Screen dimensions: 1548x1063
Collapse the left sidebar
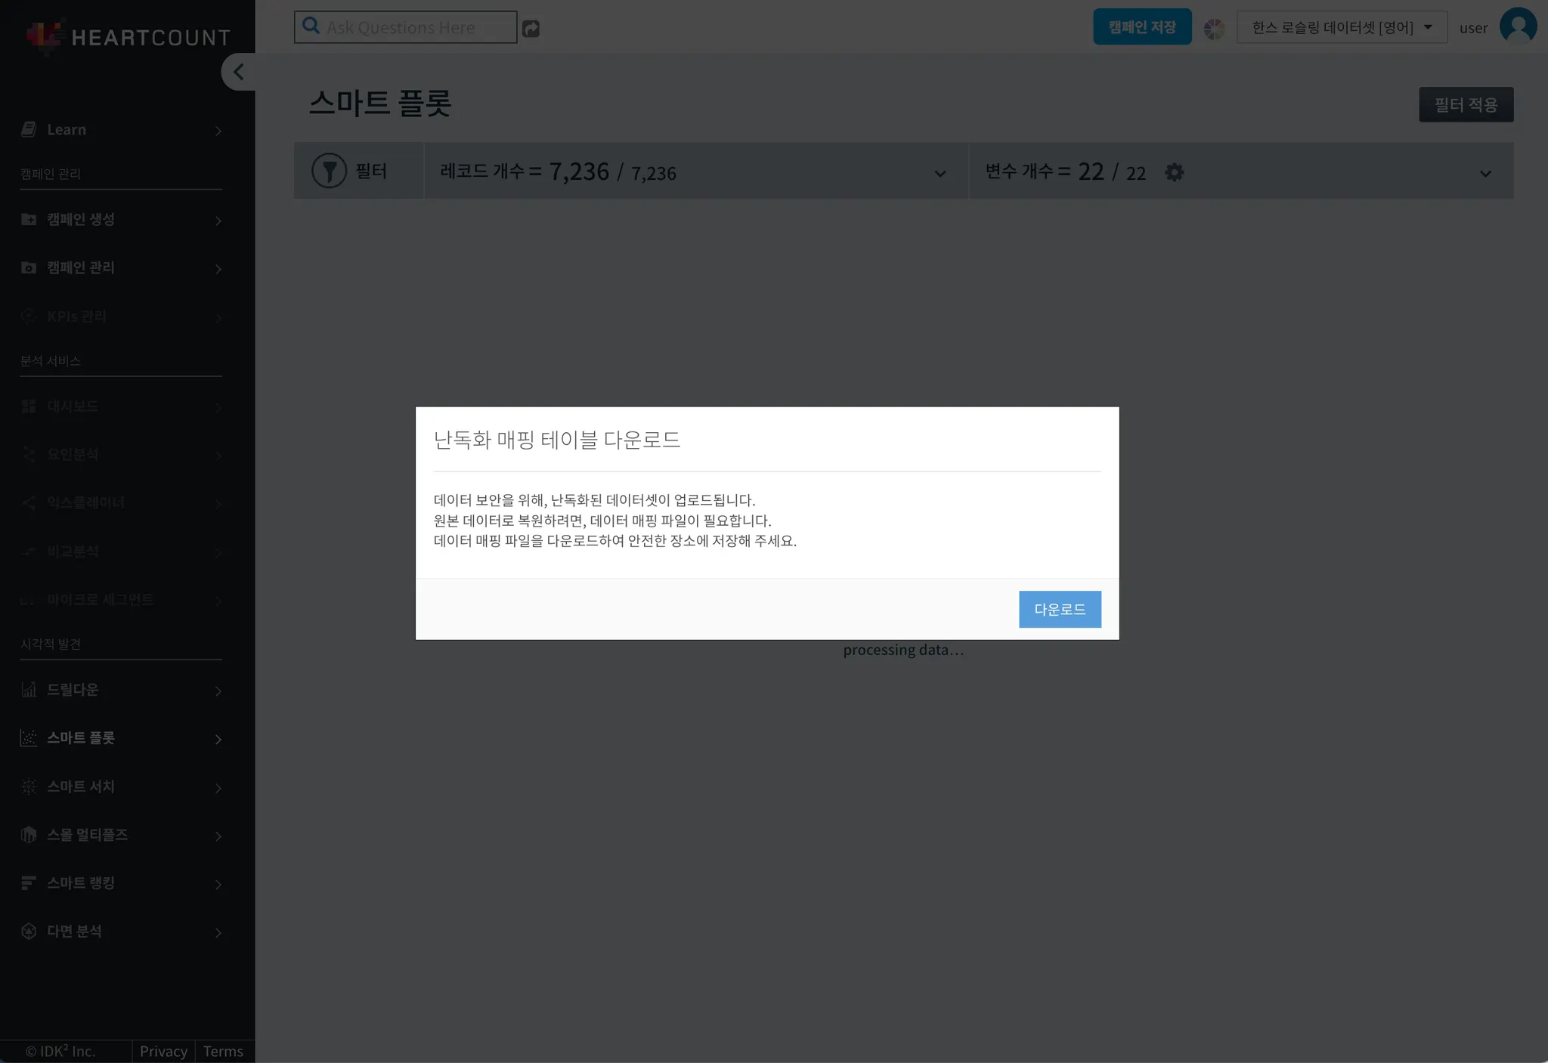point(238,72)
